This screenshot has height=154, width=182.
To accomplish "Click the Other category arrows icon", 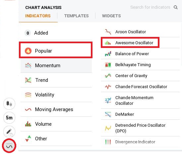I will (x=28, y=138).
